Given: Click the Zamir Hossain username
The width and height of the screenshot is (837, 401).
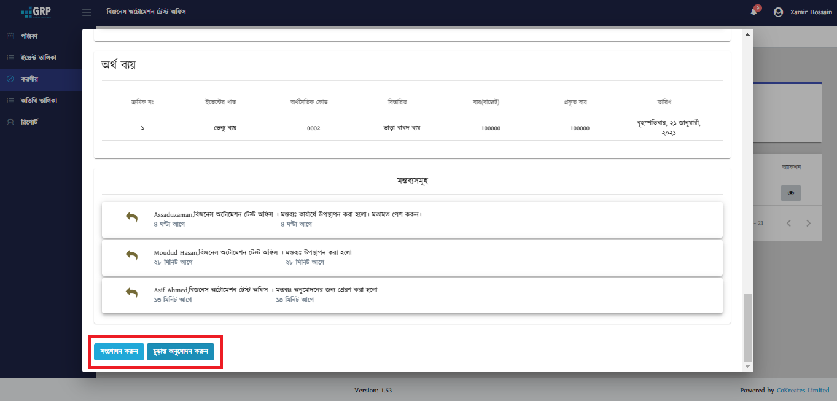Looking at the screenshot, I should [x=811, y=12].
